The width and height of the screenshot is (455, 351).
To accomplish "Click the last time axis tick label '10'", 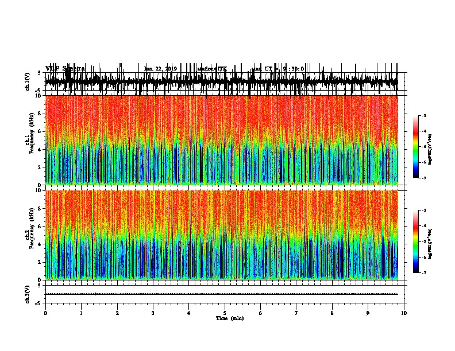I will [404, 313].
